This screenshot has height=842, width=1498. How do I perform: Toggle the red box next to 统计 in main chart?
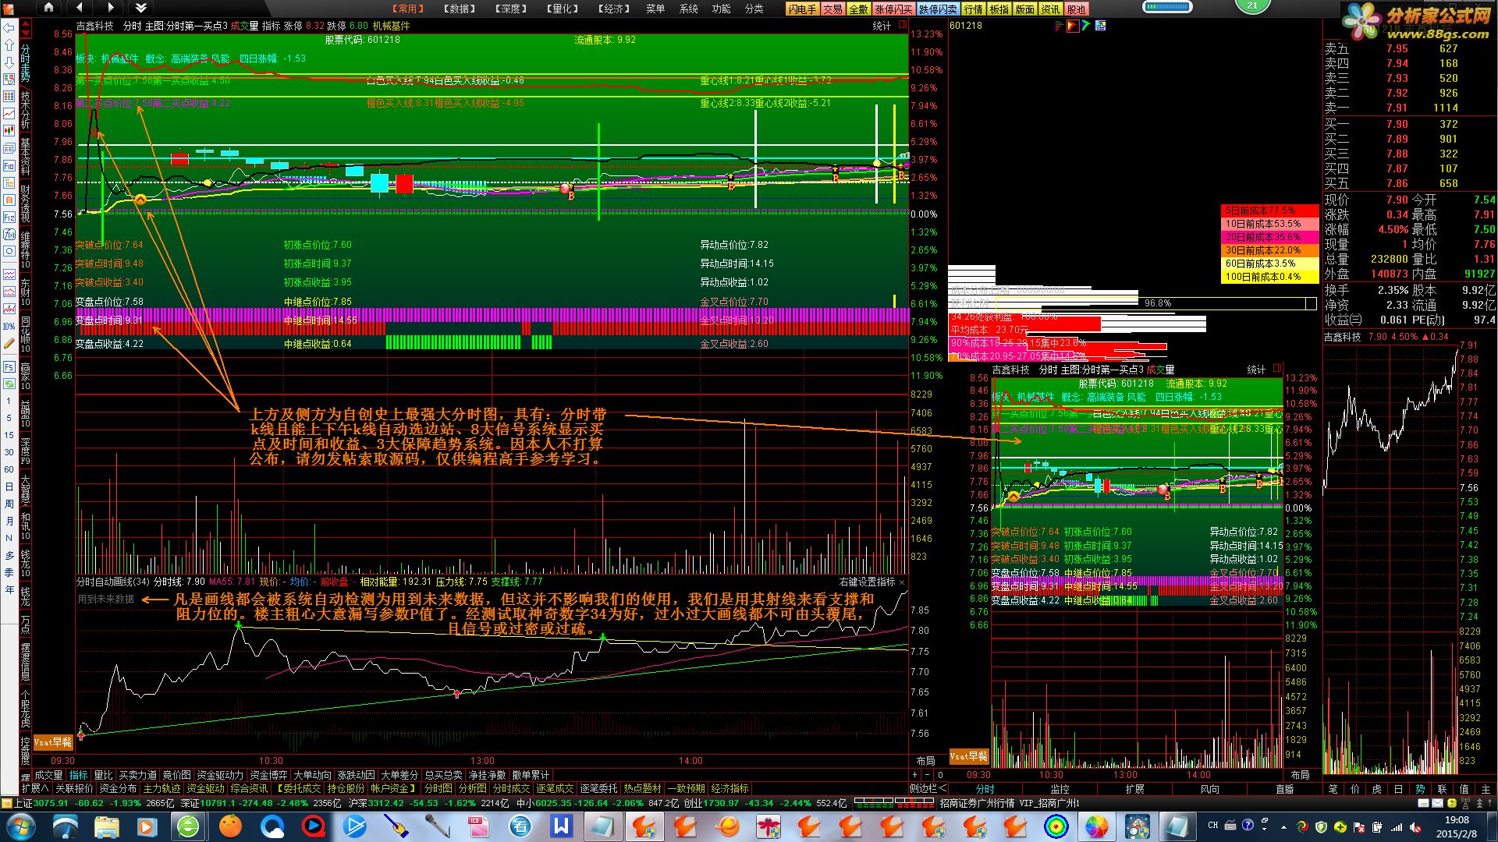903,25
